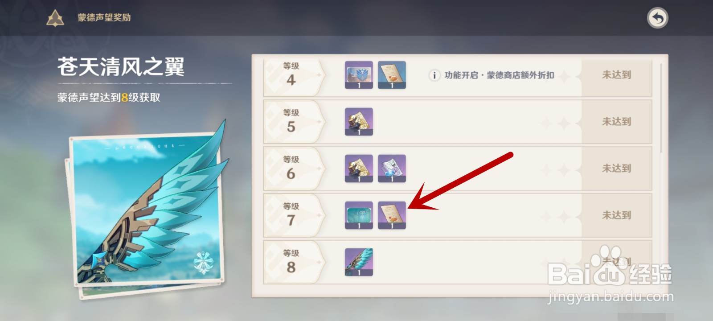This screenshot has height=321, width=713.
Task: Select level 6 purple diagram reward icon
Action: tap(392, 169)
